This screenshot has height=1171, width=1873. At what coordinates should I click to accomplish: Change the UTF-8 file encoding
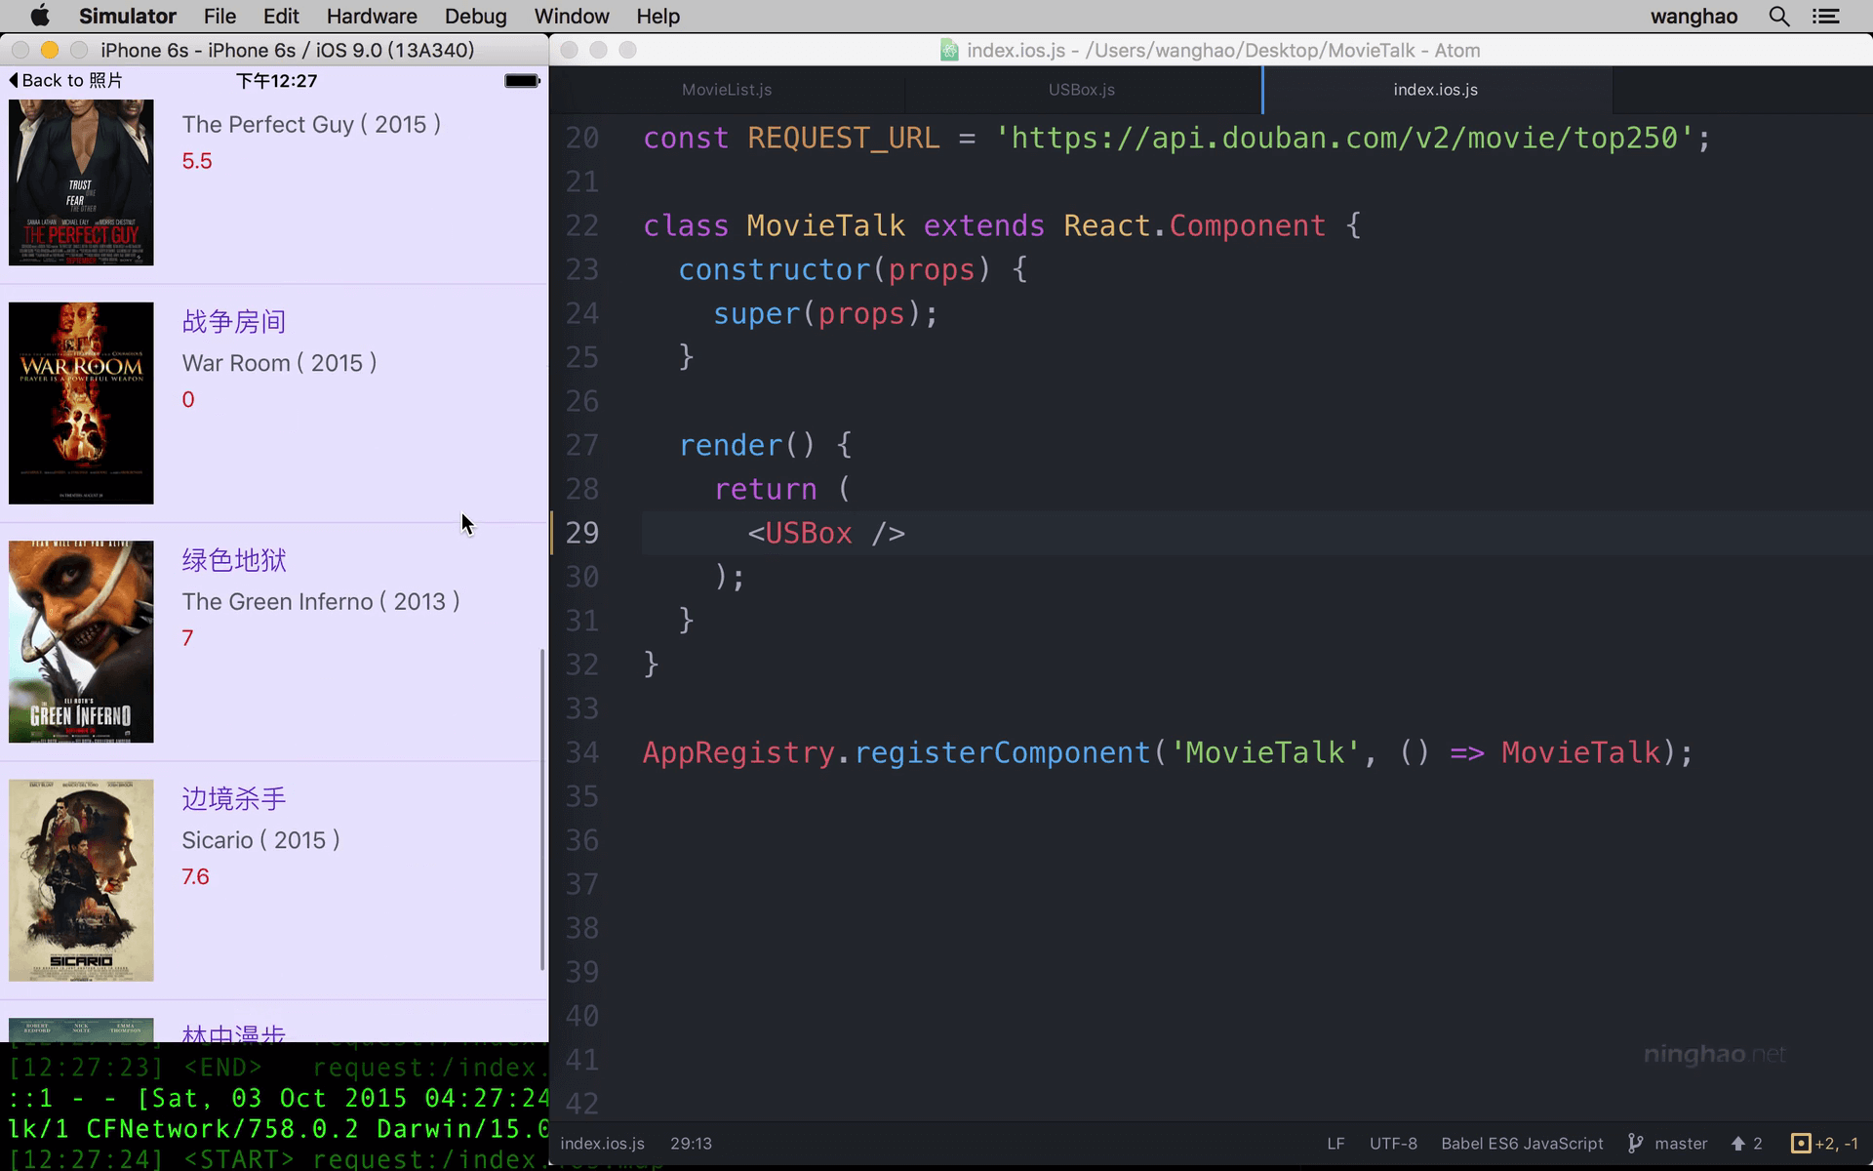click(x=1393, y=1144)
